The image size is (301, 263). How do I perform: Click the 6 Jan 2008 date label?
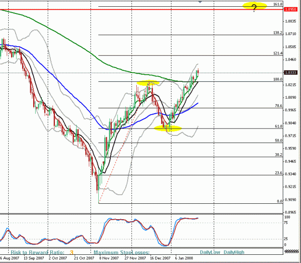184,258
